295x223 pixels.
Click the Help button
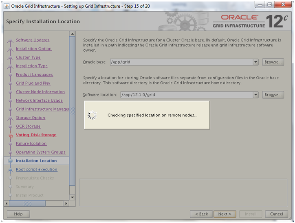(18, 214)
